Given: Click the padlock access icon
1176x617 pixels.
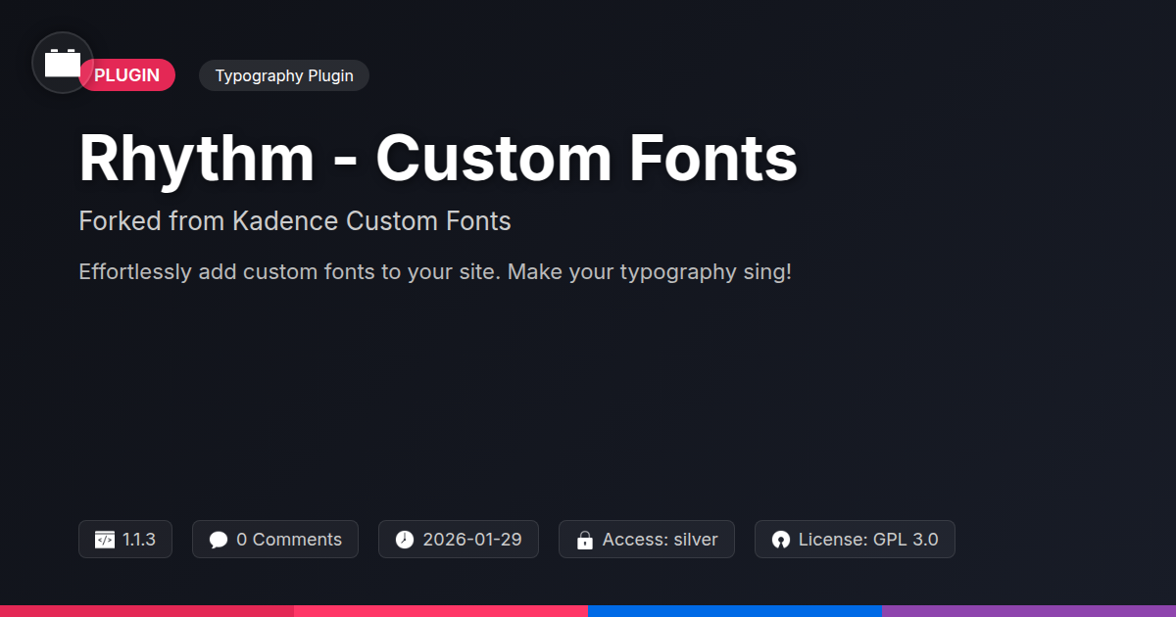Looking at the screenshot, I should (585, 540).
